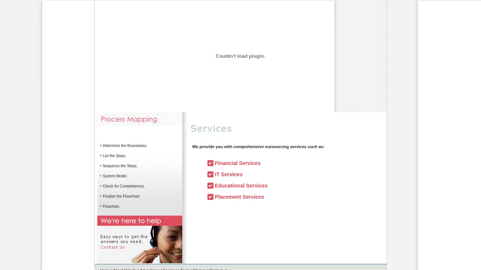Image resolution: width=481 pixels, height=270 pixels.
Task: Click the check icon beside Educational Services
Action: point(210,186)
